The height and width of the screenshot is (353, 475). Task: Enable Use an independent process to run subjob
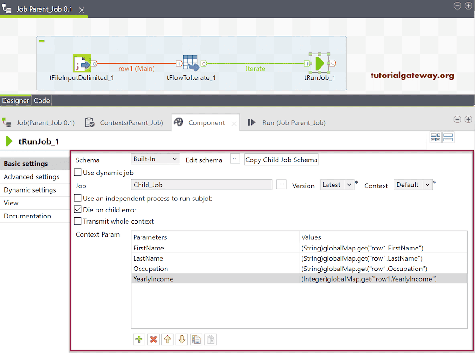point(78,198)
